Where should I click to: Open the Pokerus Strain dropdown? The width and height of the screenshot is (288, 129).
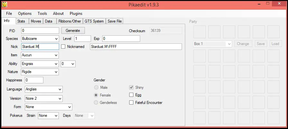(x=48, y=115)
